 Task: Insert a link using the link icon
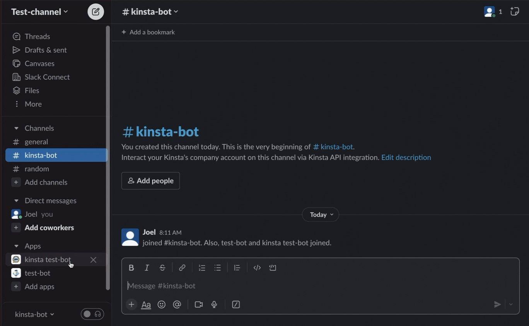click(x=182, y=267)
